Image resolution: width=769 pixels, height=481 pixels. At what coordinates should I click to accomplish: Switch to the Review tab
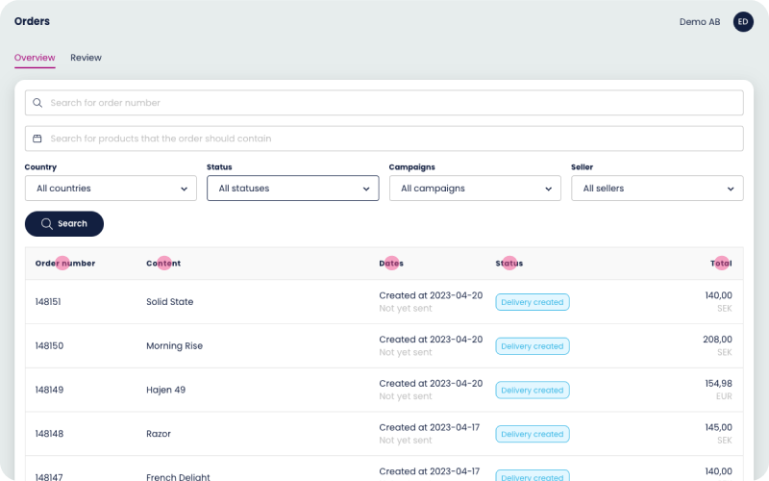(86, 58)
